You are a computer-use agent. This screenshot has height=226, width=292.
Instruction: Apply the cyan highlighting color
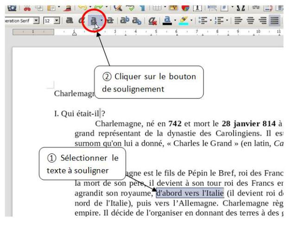click(184, 21)
